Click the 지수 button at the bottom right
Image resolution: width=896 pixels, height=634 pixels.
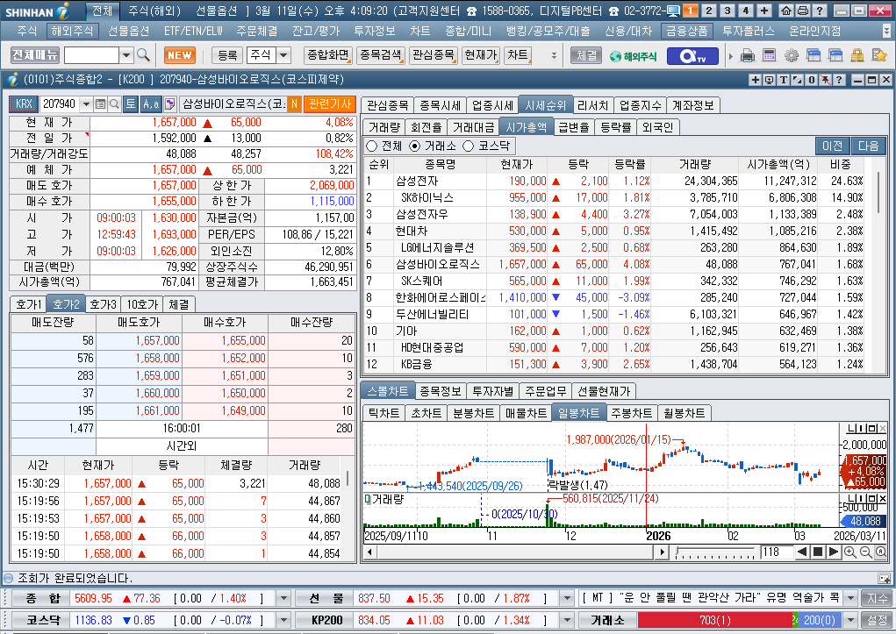(x=878, y=598)
